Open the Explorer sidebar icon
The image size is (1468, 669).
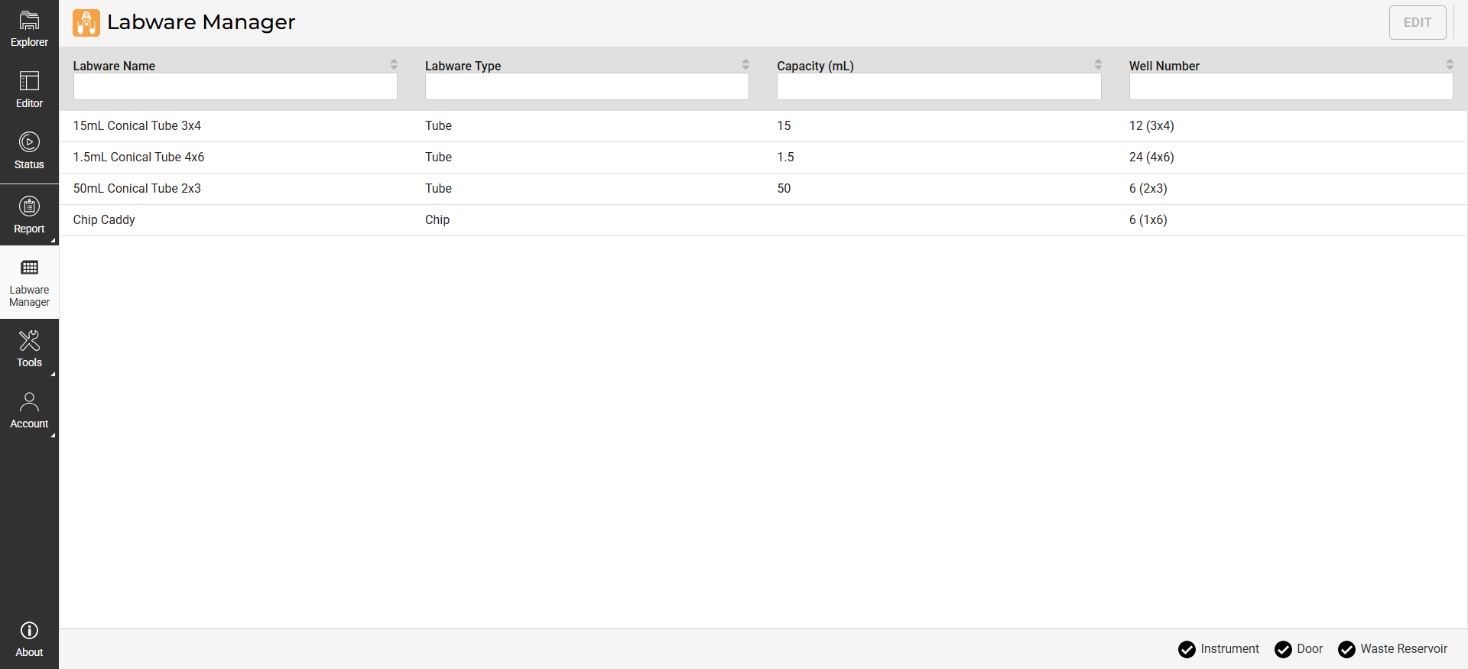[x=29, y=21]
